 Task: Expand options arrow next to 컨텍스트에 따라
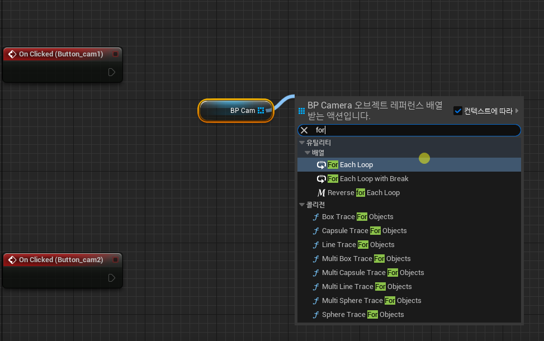pyautogui.click(x=517, y=111)
